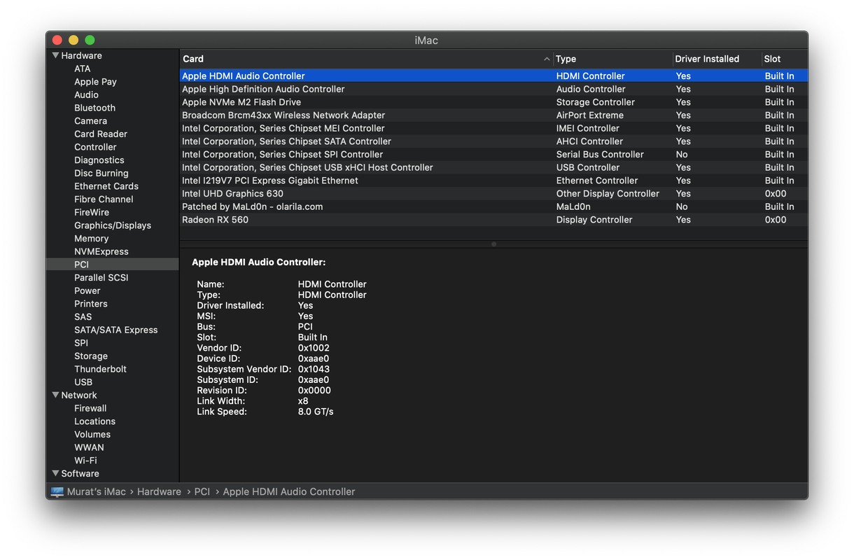Viewport: 854px width, 560px height.
Task: Show Camera information in the sidebar
Action: pyautogui.click(x=90, y=121)
